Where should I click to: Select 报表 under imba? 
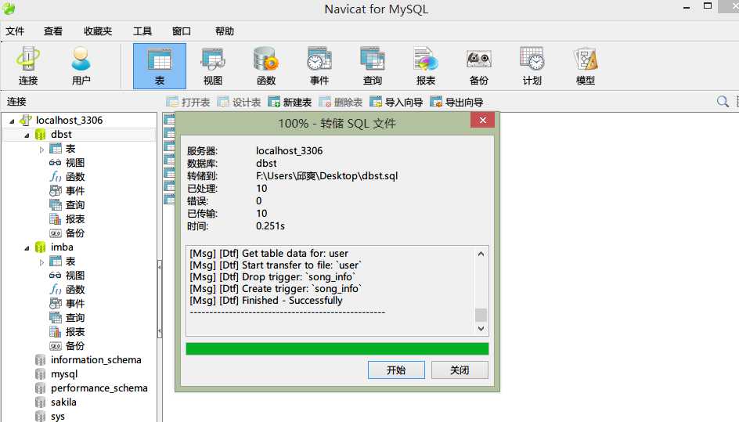click(75, 332)
